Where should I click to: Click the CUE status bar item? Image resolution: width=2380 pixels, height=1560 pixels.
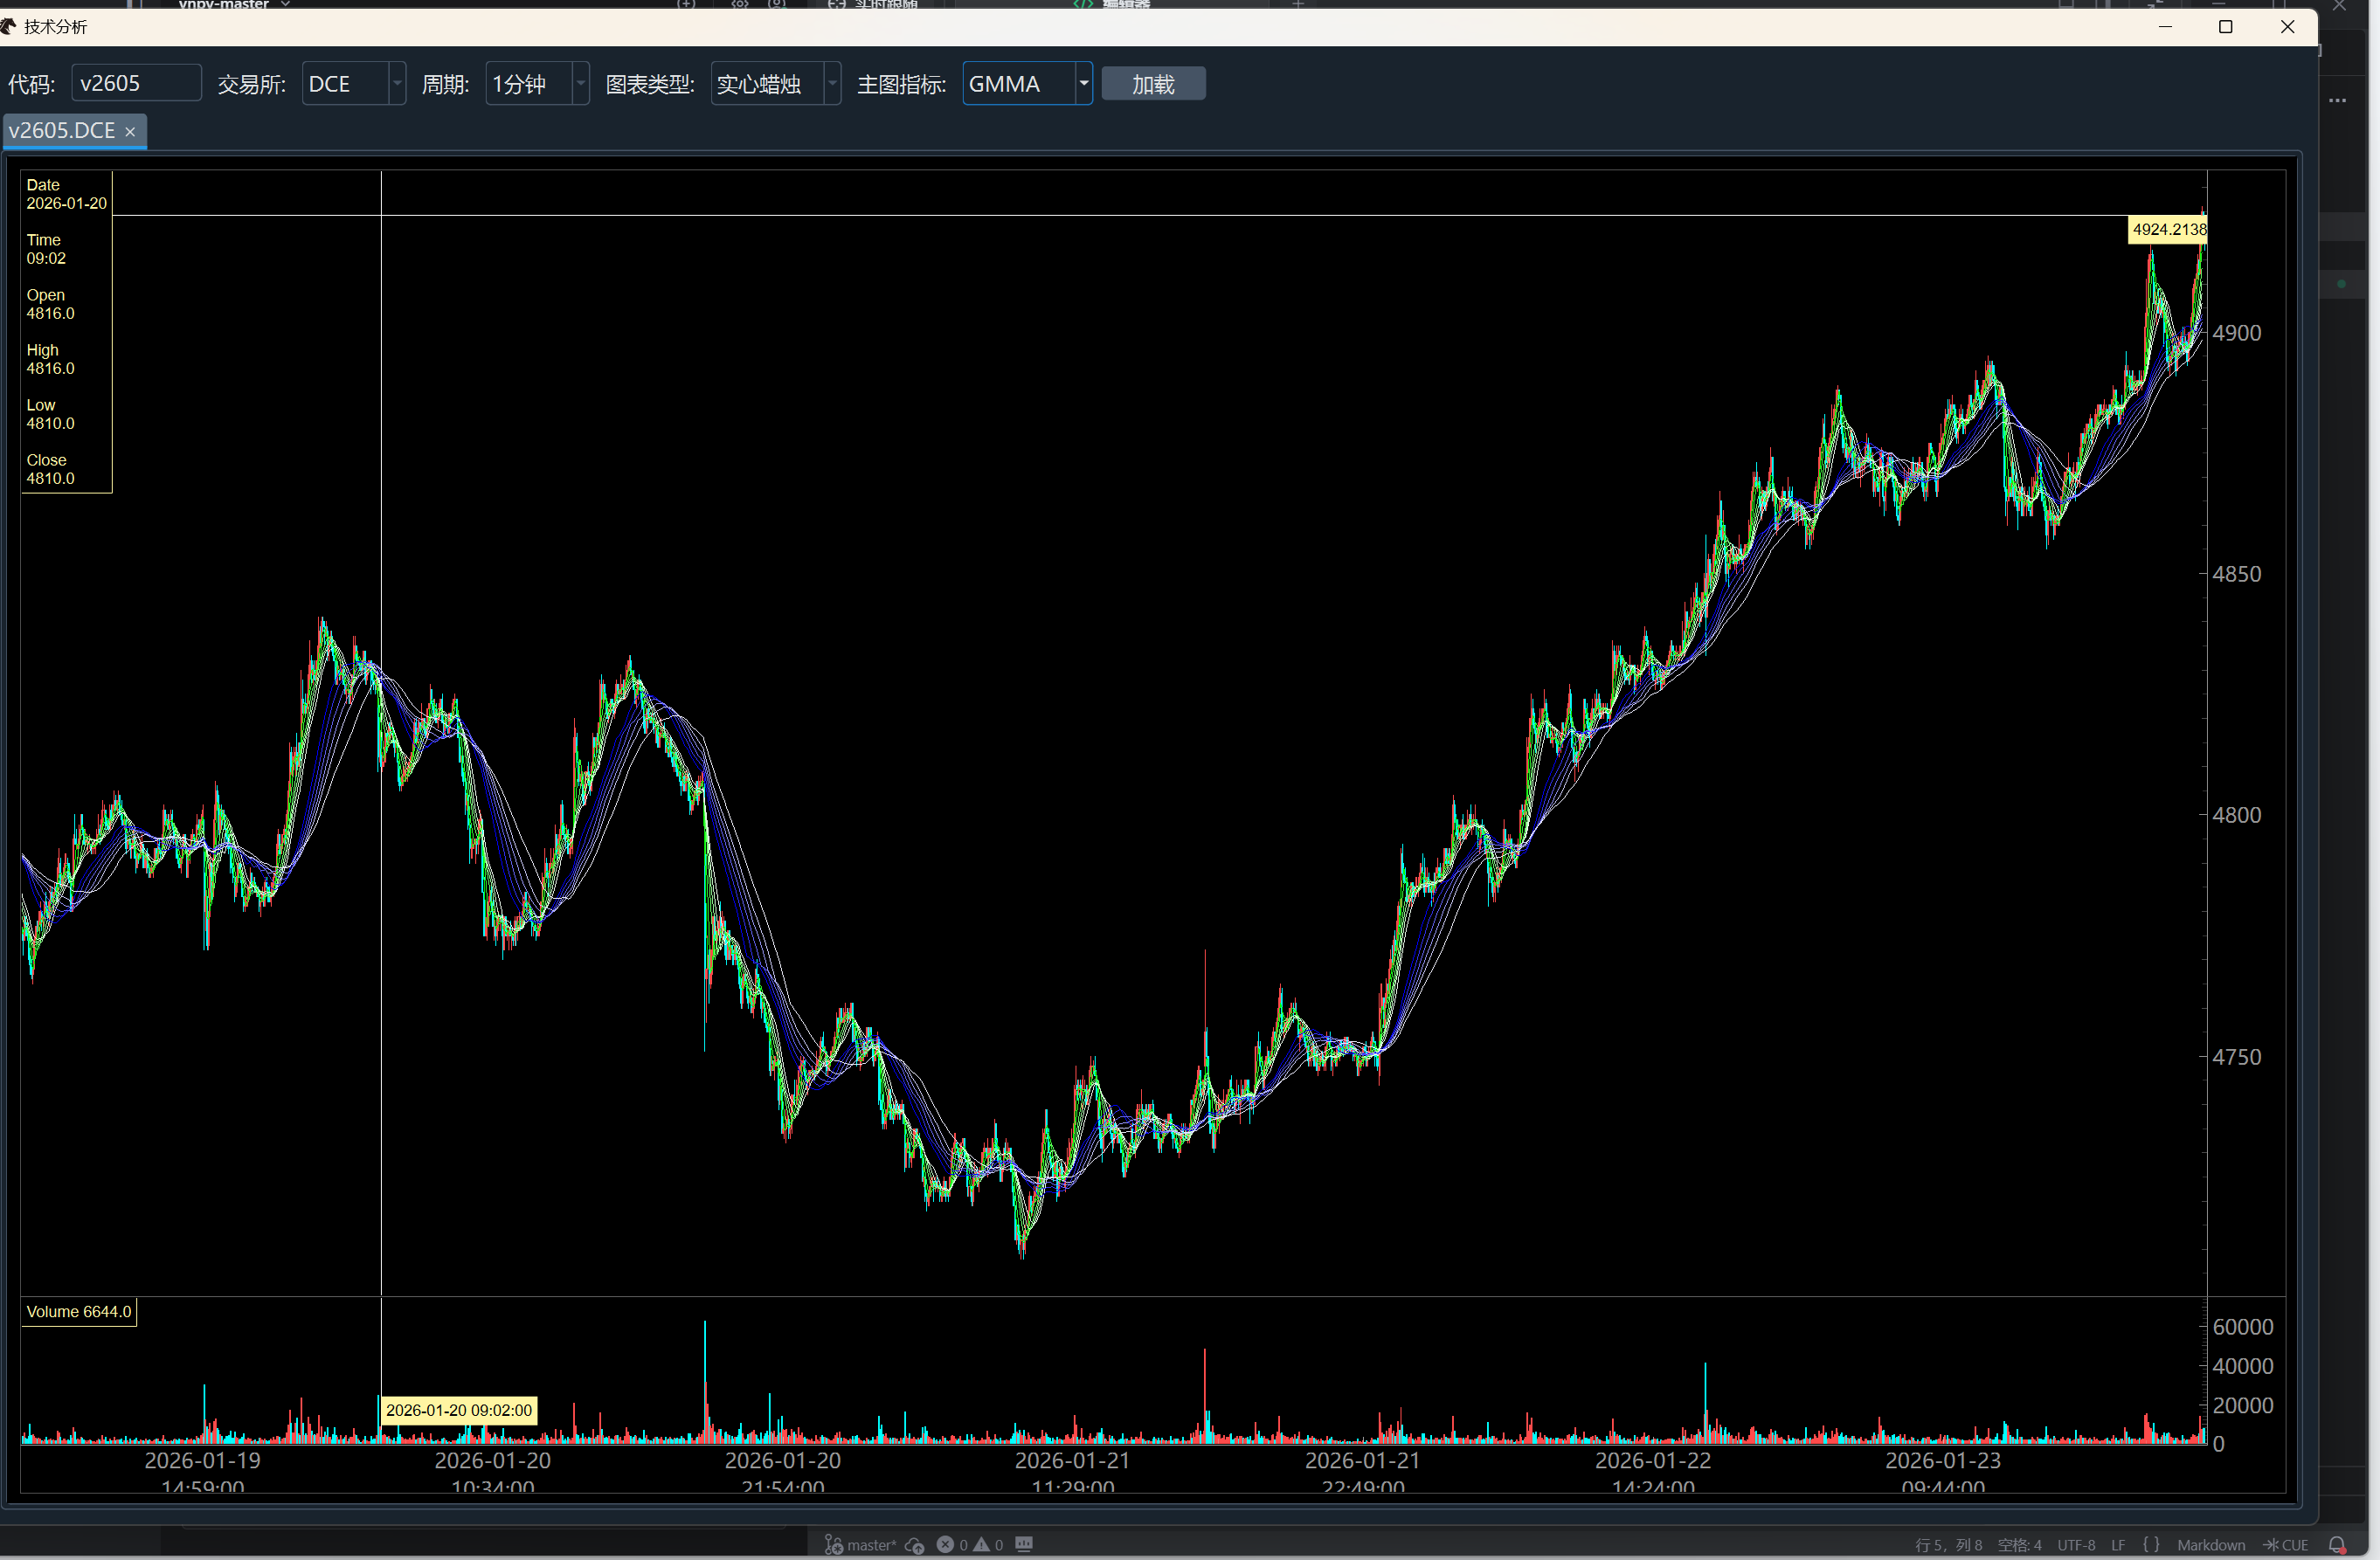(x=2287, y=1545)
